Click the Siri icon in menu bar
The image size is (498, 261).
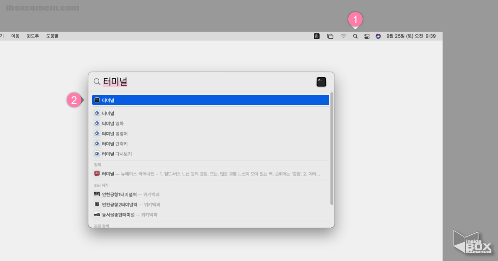[378, 36]
